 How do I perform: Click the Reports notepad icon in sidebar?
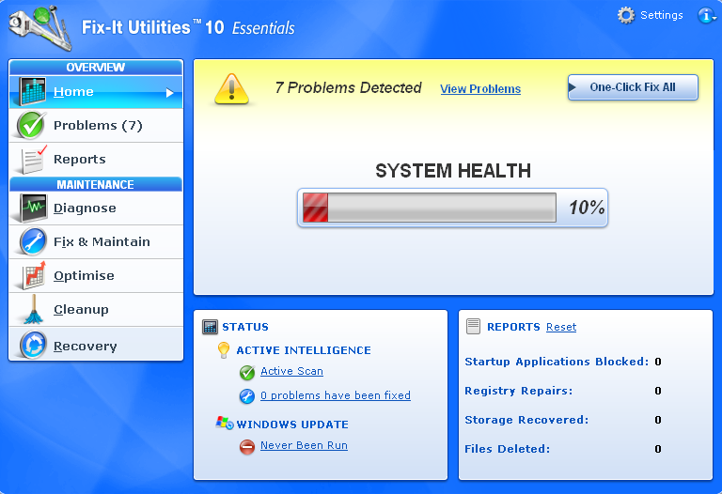point(33,159)
